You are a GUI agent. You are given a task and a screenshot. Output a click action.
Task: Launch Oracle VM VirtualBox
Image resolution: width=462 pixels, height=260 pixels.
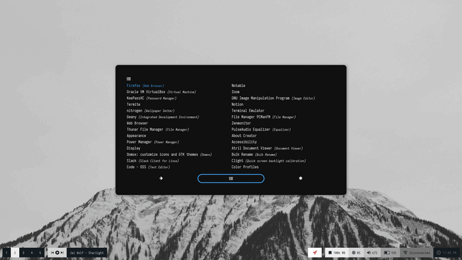[161, 92]
